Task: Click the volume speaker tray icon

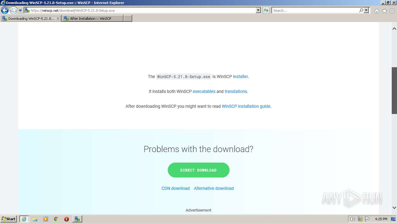Action: pyautogui.click(x=352, y=219)
